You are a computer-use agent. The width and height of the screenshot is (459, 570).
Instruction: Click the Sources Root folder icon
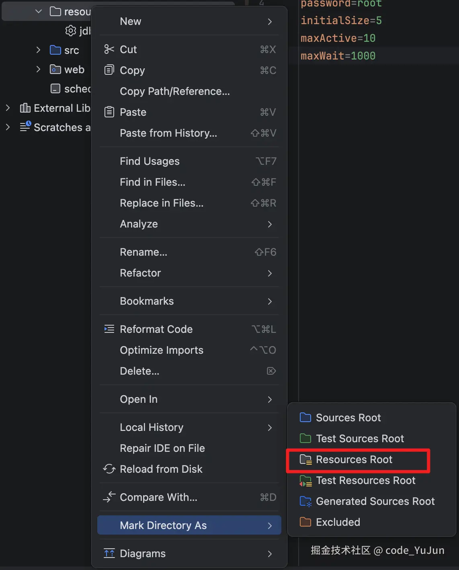(x=305, y=418)
